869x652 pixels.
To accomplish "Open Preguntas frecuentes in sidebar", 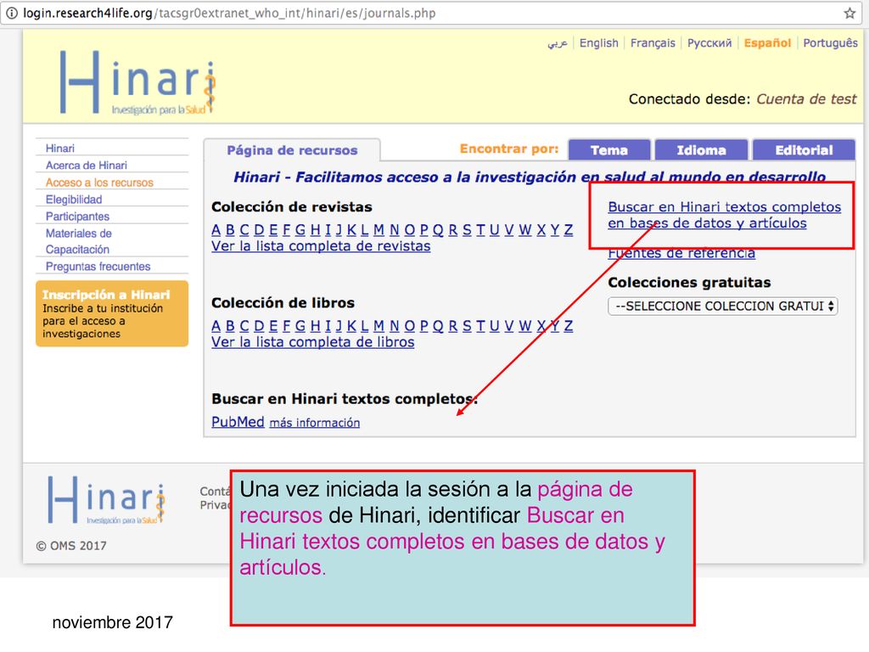I will pos(98,267).
